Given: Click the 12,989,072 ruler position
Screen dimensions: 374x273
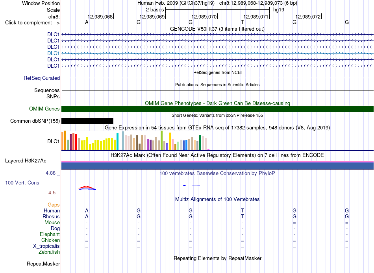Looking at the screenshot, I should [308, 17].
